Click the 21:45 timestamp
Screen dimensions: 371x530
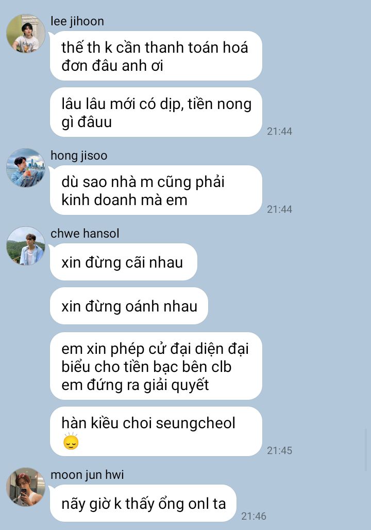pyautogui.click(x=280, y=450)
